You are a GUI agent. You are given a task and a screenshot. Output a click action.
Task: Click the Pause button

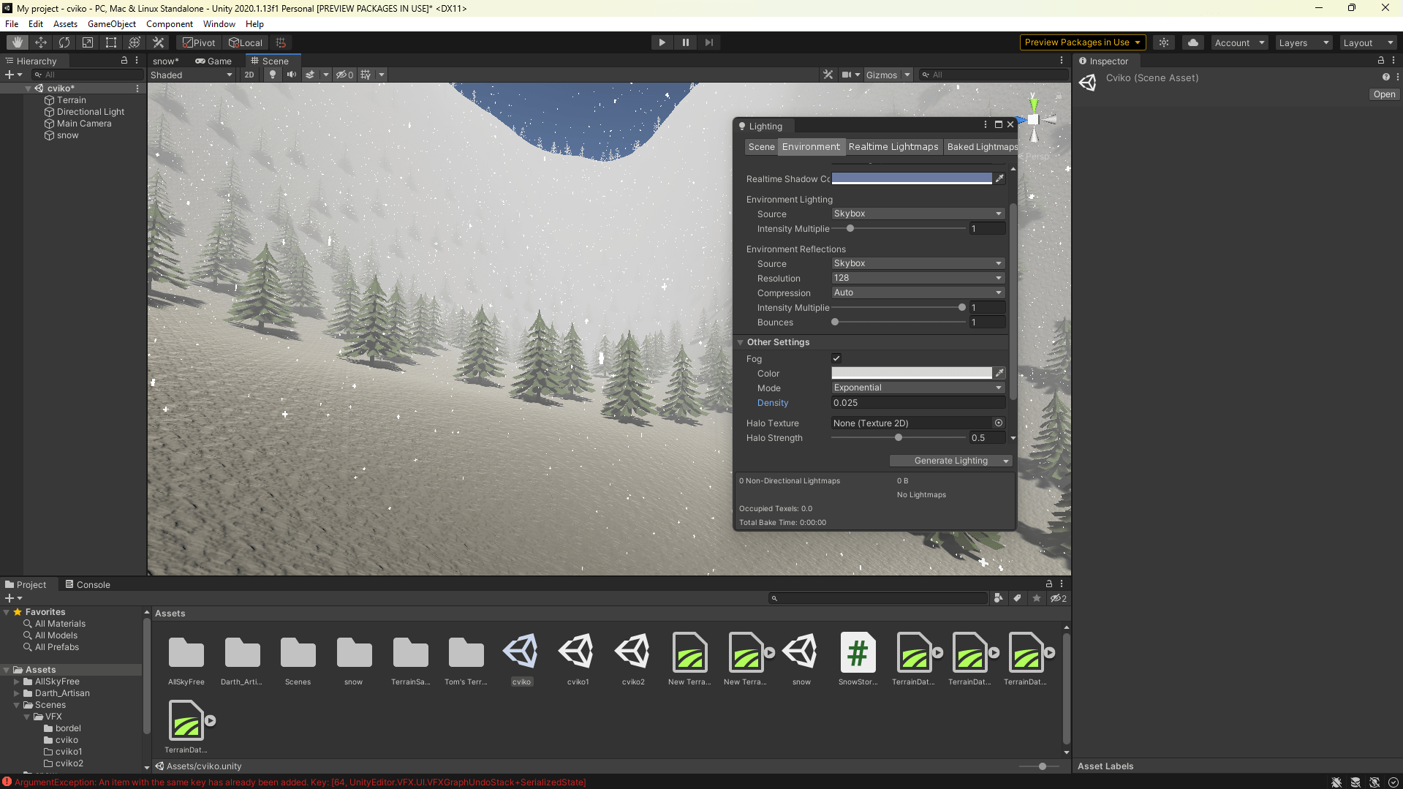(685, 42)
